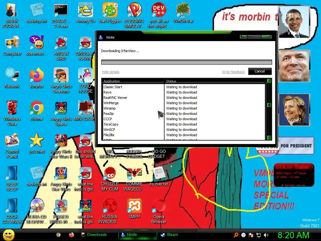Select the CCCP list entry
This screenshot has height=241, width=321.
183,119
